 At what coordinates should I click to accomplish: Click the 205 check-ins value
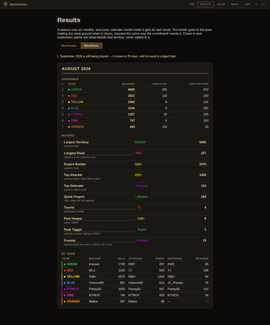tap(164, 90)
